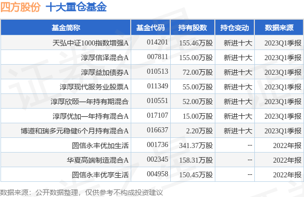This screenshot has width=304, height=197.
Task: Click the 基金代码 column header
Action: (150, 28)
